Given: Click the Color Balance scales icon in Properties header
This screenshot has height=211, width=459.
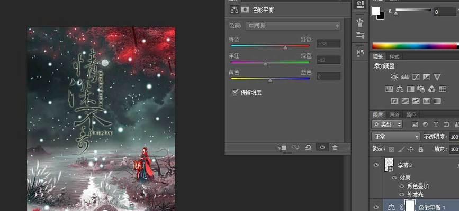Looking at the screenshot, I should [x=234, y=10].
